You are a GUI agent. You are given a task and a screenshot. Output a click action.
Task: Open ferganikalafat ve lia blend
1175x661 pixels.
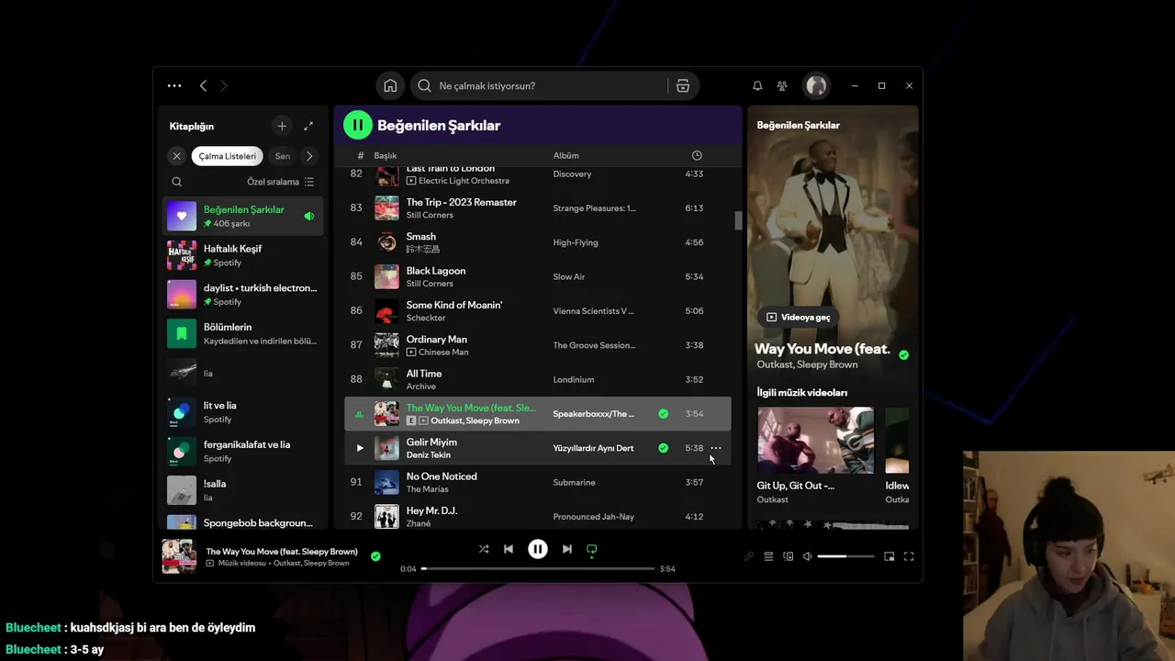click(x=243, y=451)
